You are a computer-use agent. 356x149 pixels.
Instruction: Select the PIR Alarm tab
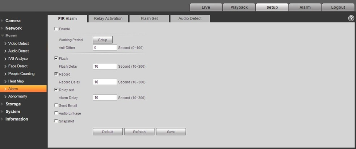(x=67, y=18)
